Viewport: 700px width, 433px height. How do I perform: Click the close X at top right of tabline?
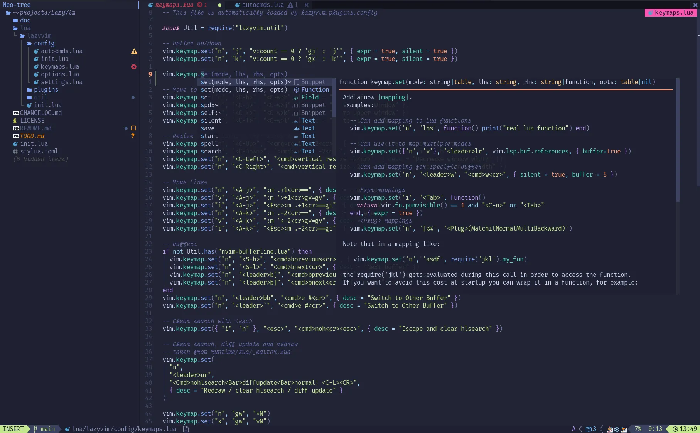[x=695, y=5]
